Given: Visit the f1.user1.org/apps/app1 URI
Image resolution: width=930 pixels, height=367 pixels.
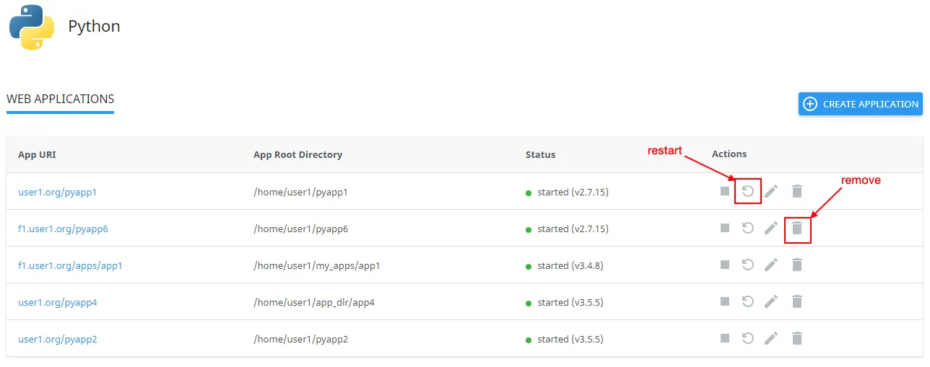Looking at the screenshot, I should pyautogui.click(x=70, y=265).
